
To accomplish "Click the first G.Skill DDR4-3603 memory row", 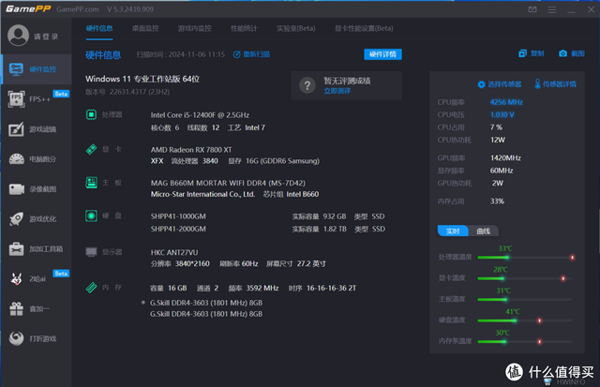I will pos(206,303).
